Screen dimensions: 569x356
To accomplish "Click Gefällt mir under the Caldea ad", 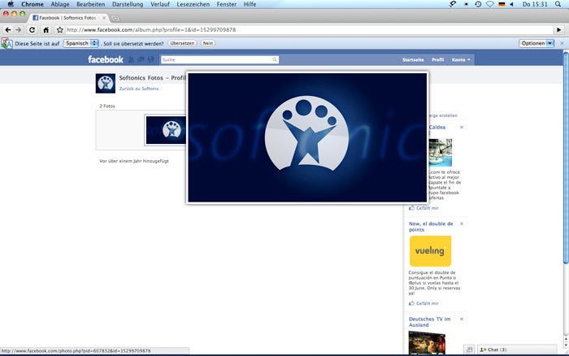I will [x=427, y=208].
